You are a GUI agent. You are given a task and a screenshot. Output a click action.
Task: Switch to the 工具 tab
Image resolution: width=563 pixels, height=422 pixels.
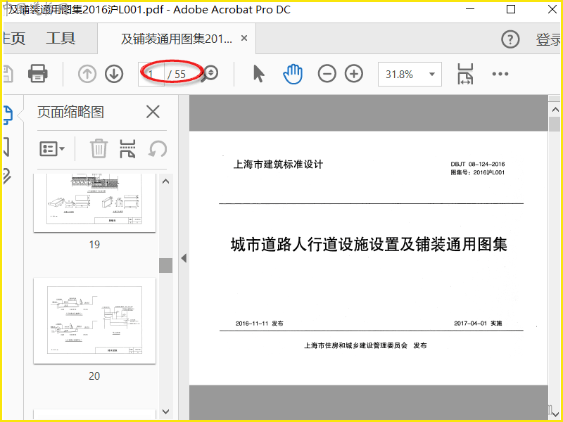pyautogui.click(x=61, y=38)
